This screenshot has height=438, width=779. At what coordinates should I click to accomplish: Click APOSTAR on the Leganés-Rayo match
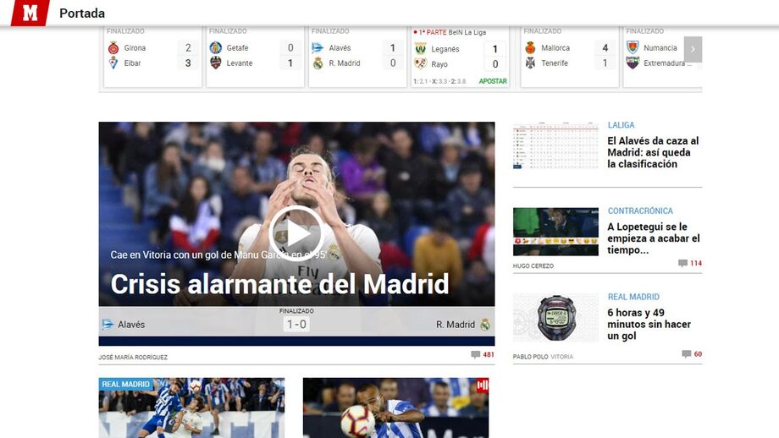pos(493,81)
